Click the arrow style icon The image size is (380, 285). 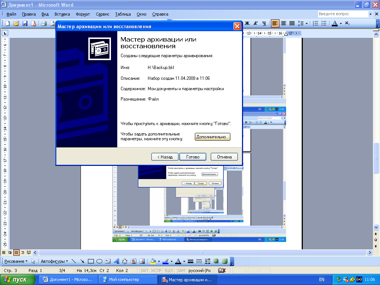point(207,261)
